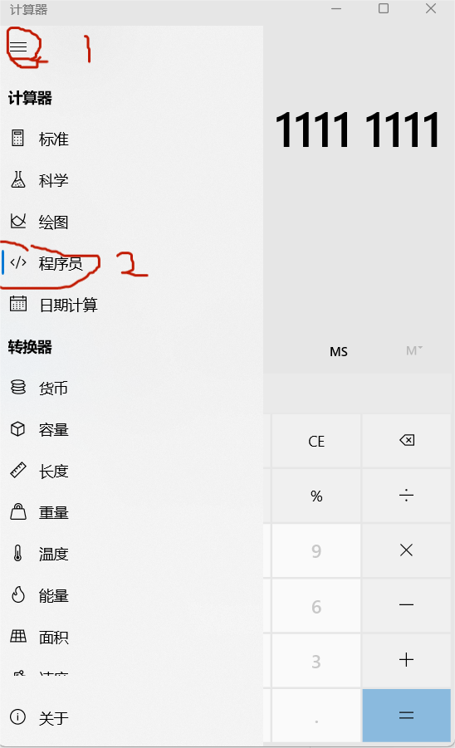Screen dimensions: 455x748
Task: Open 日期计算 calendar icon
Action: 18,303
